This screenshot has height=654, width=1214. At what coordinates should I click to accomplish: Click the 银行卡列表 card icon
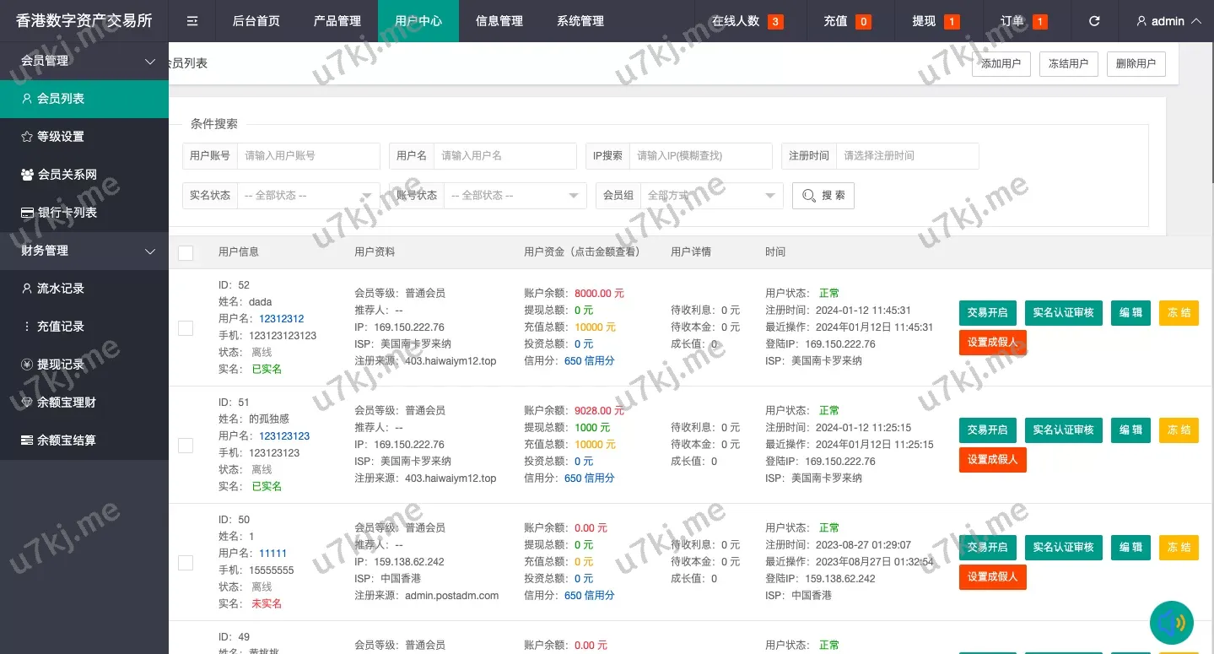(x=27, y=213)
